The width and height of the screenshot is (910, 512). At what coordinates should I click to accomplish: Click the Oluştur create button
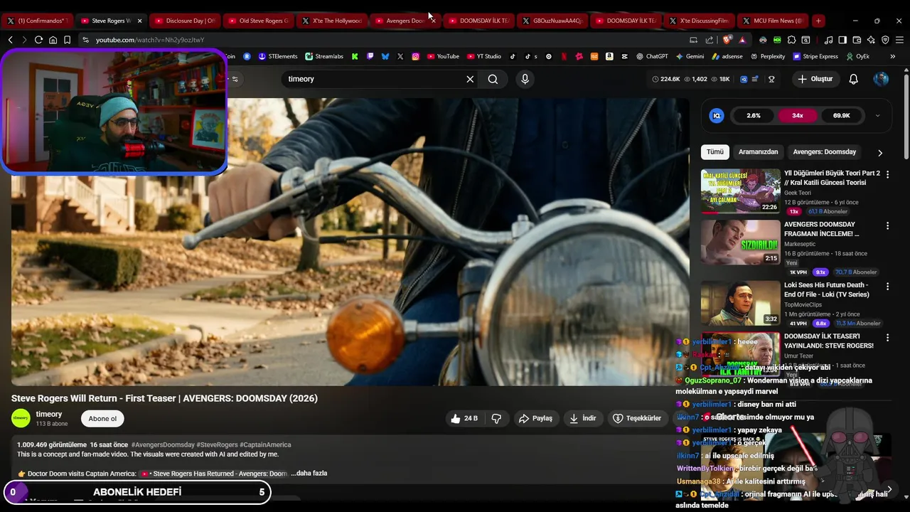815,79
